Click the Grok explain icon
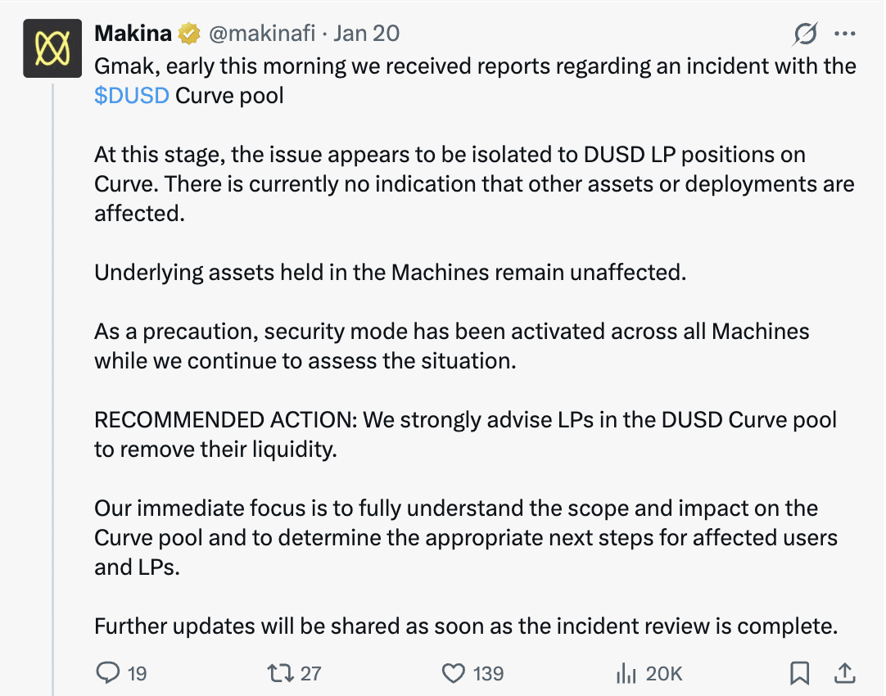 coord(806,34)
